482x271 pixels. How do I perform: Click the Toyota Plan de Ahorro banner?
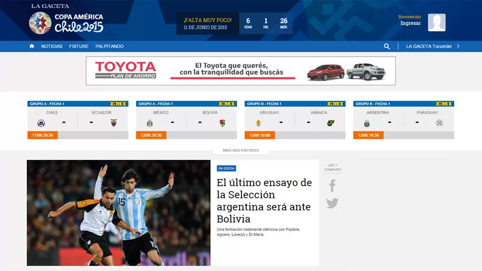coord(241,70)
